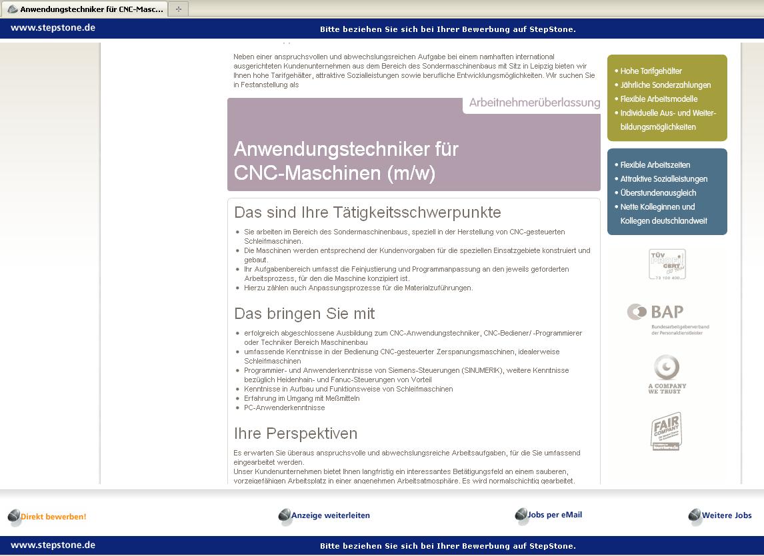The height and width of the screenshot is (556, 764).
Task: Click the Flexible Arbeitszeiten bullet
Action: tap(655, 165)
